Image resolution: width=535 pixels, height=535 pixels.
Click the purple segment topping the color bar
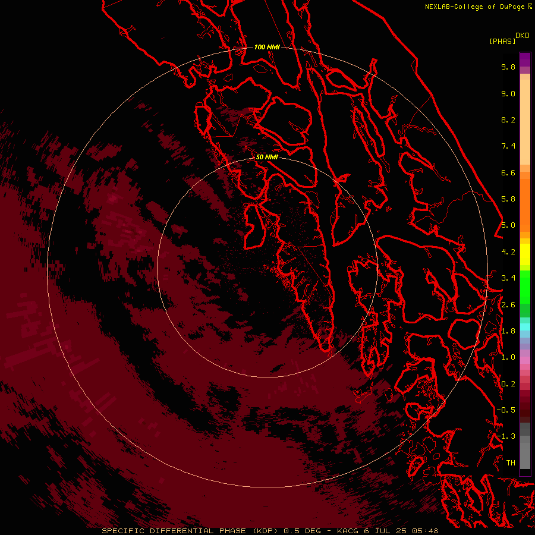tap(525, 59)
